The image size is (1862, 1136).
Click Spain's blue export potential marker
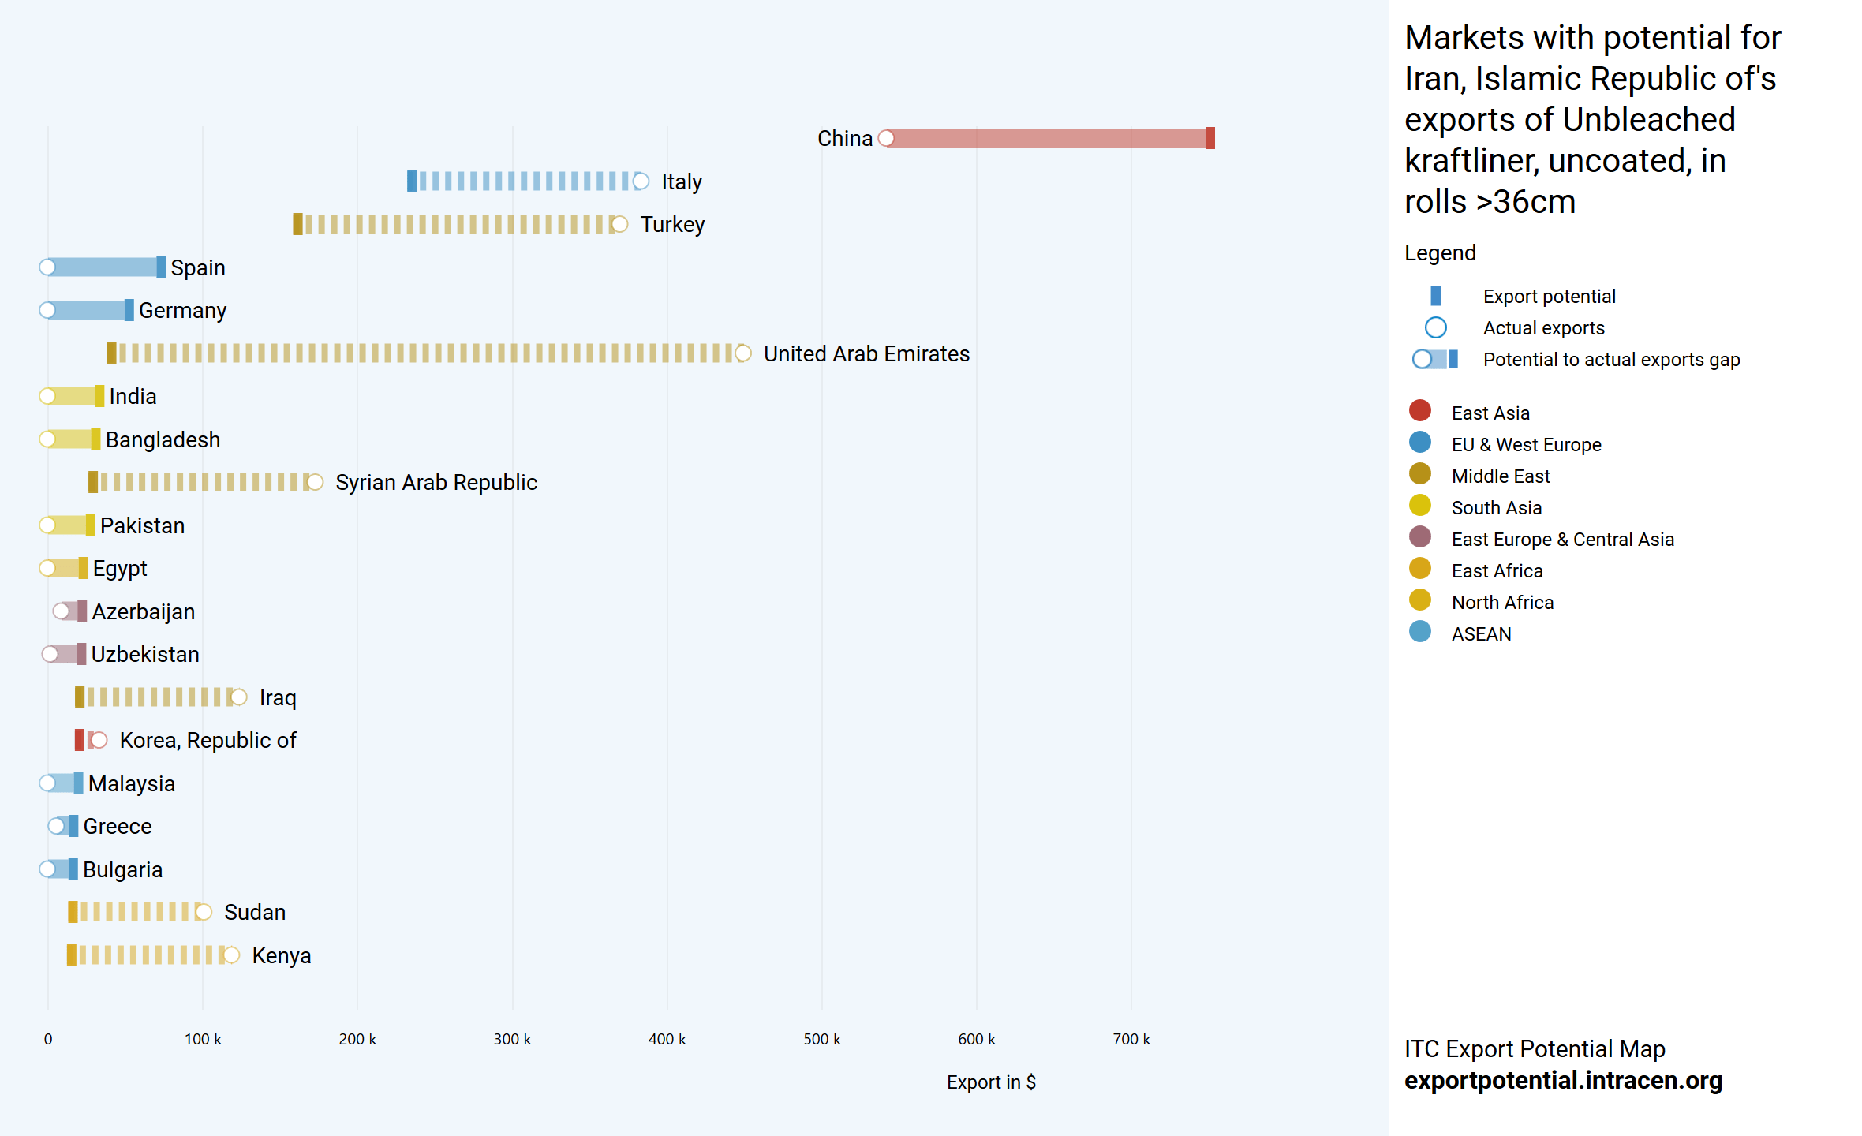click(161, 267)
